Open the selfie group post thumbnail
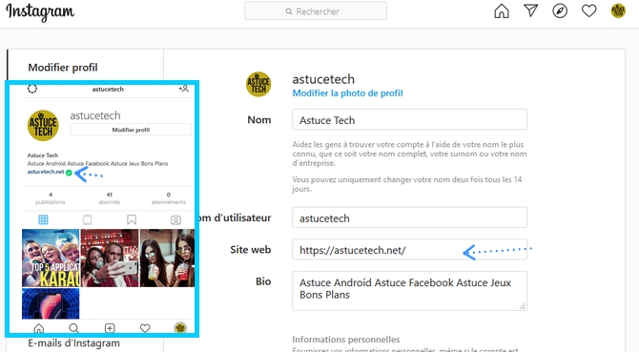 (x=110, y=258)
